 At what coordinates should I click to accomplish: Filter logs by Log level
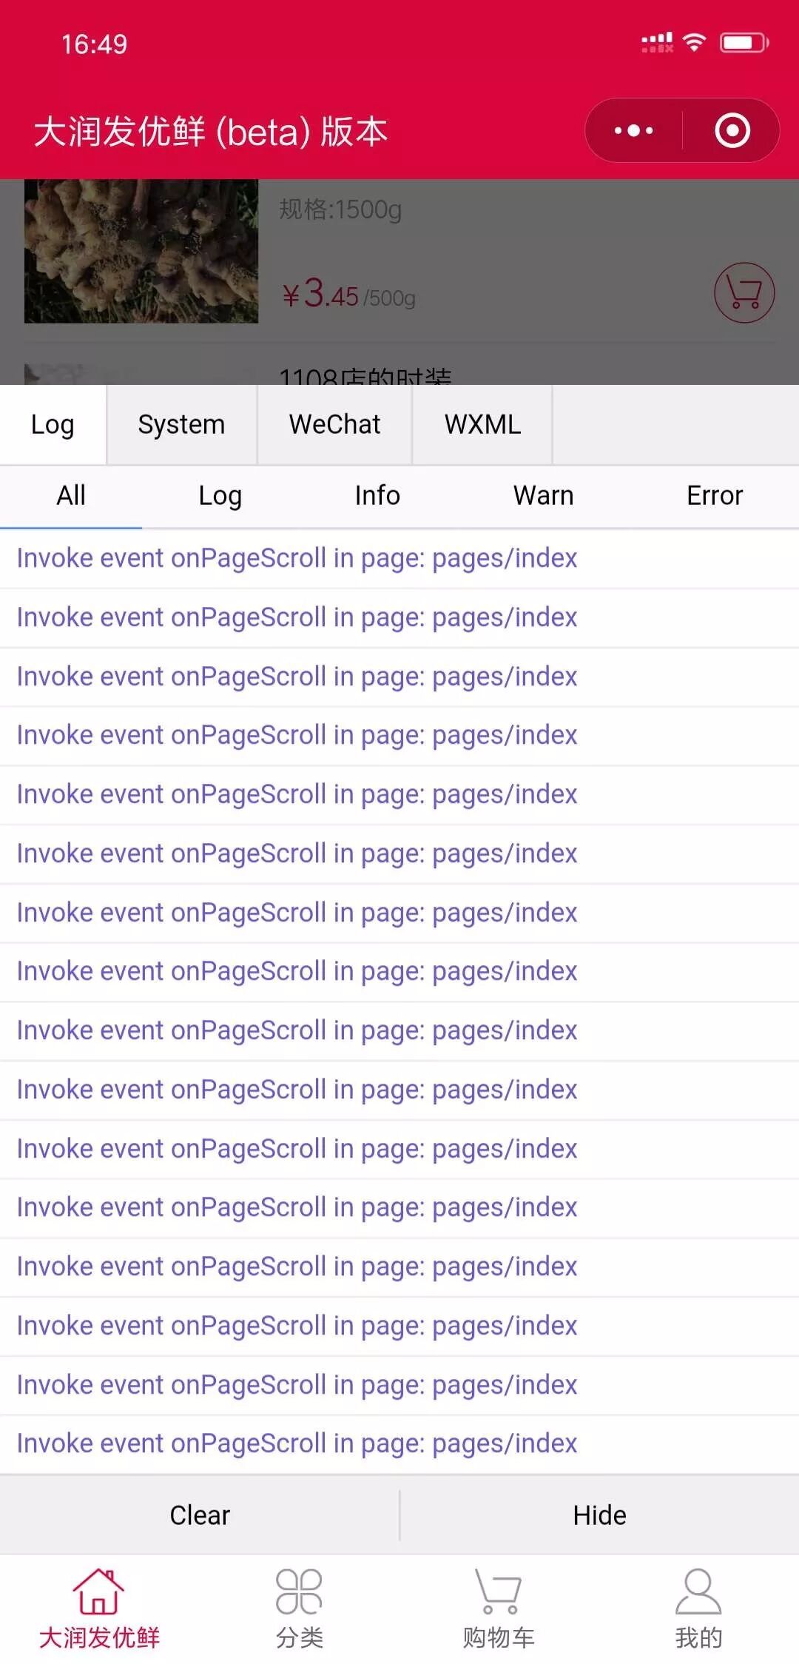pyautogui.click(x=220, y=496)
